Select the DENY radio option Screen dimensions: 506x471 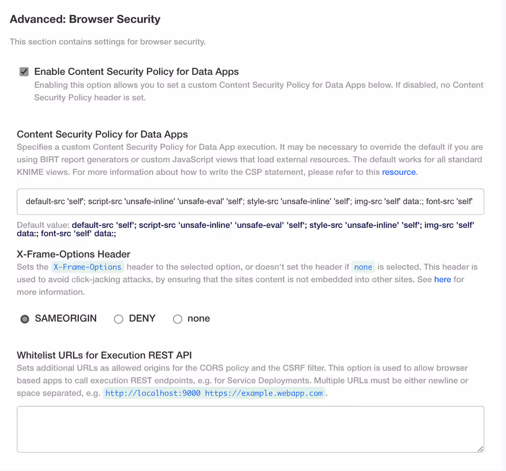click(118, 318)
